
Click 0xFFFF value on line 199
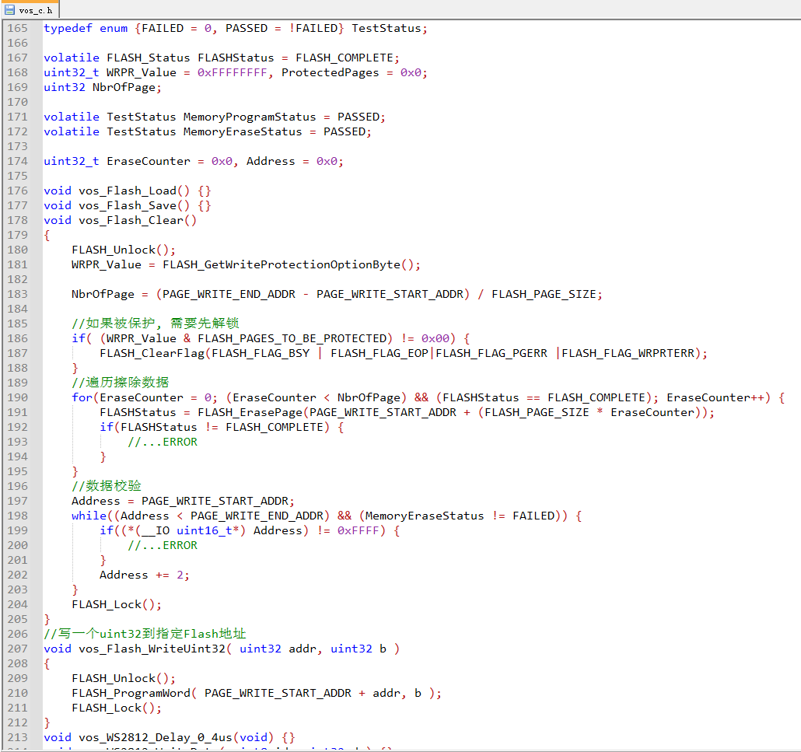tap(358, 531)
